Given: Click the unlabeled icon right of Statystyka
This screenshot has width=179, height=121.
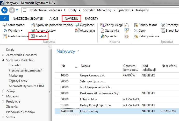Looking at the screenshot, I should 127,31.
